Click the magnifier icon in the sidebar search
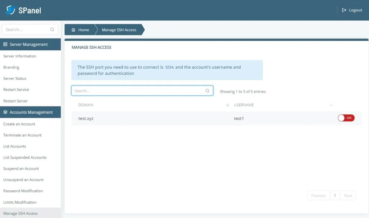The height and width of the screenshot is (218, 369). pyautogui.click(x=52, y=29)
